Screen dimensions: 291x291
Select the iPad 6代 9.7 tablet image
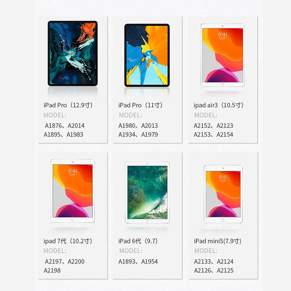coord(147,192)
